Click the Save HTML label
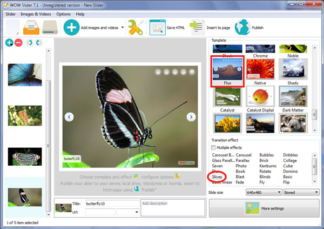Screen dimensions: 324x229 175,28
